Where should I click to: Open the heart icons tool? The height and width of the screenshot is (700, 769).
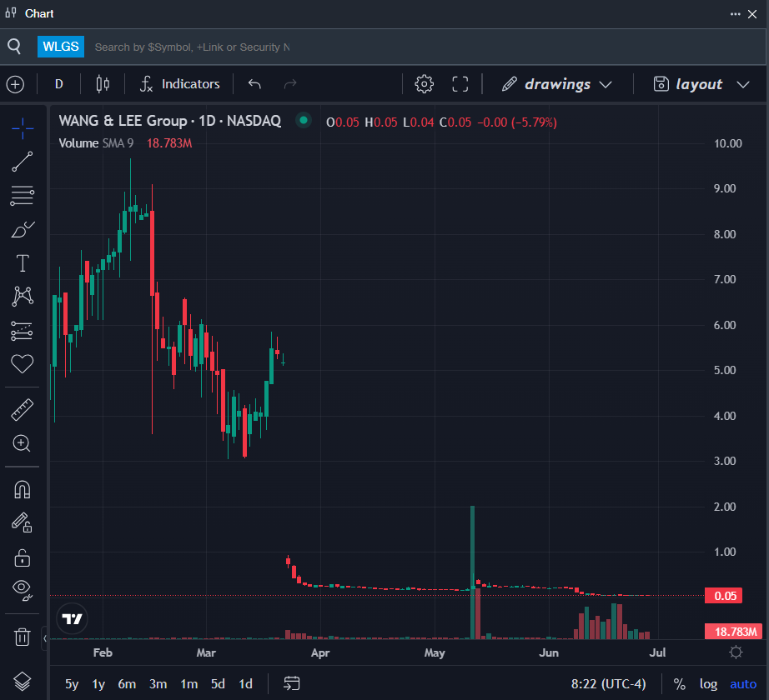[22, 364]
